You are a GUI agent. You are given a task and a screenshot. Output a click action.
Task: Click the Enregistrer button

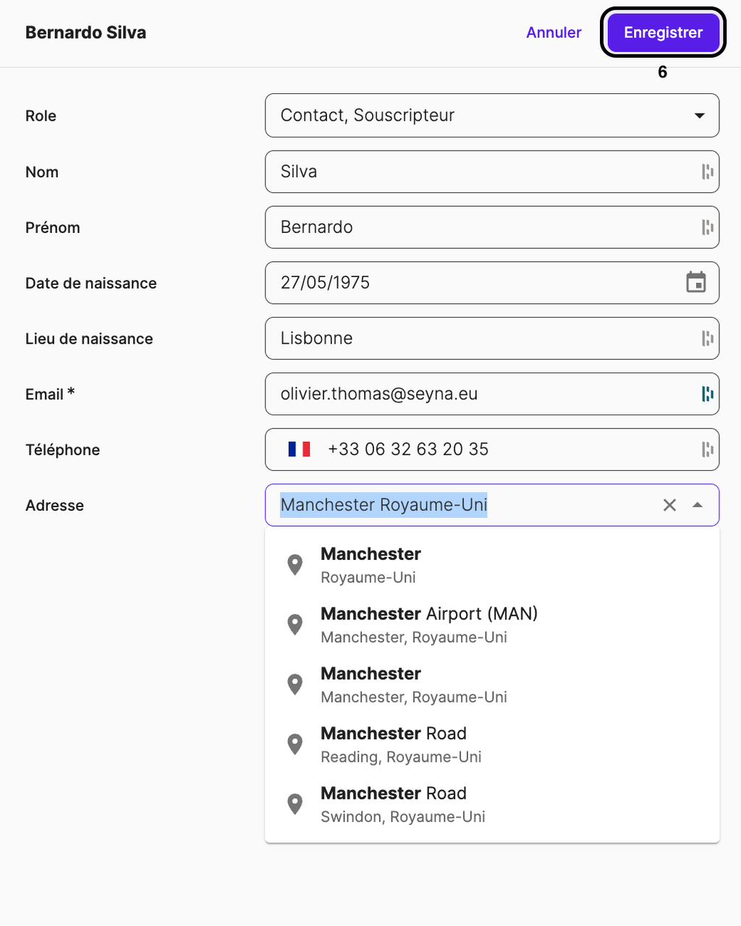tap(663, 33)
